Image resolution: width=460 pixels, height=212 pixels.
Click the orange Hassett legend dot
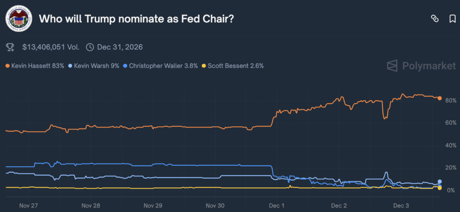click(8, 66)
